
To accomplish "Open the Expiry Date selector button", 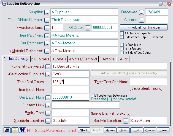I will (48, 113).
